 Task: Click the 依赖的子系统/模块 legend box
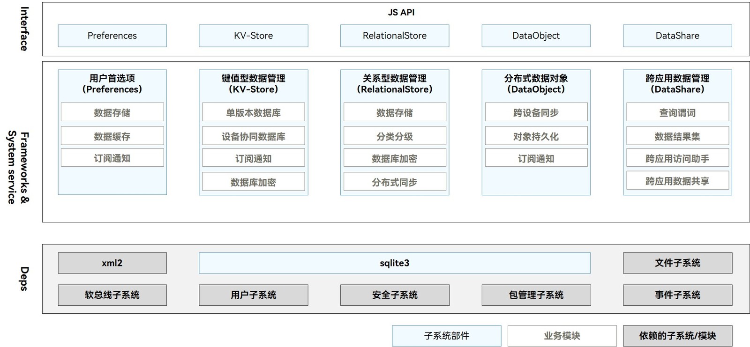(677, 336)
